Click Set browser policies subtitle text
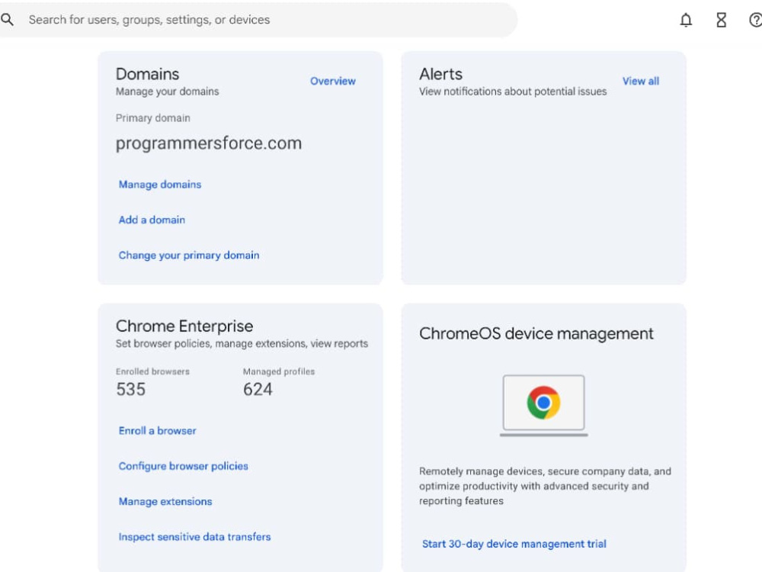762x572 pixels. pyautogui.click(x=242, y=343)
